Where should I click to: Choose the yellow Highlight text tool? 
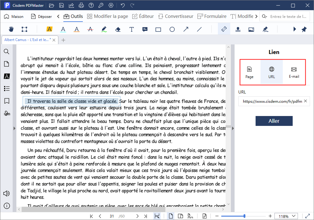[49, 29]
